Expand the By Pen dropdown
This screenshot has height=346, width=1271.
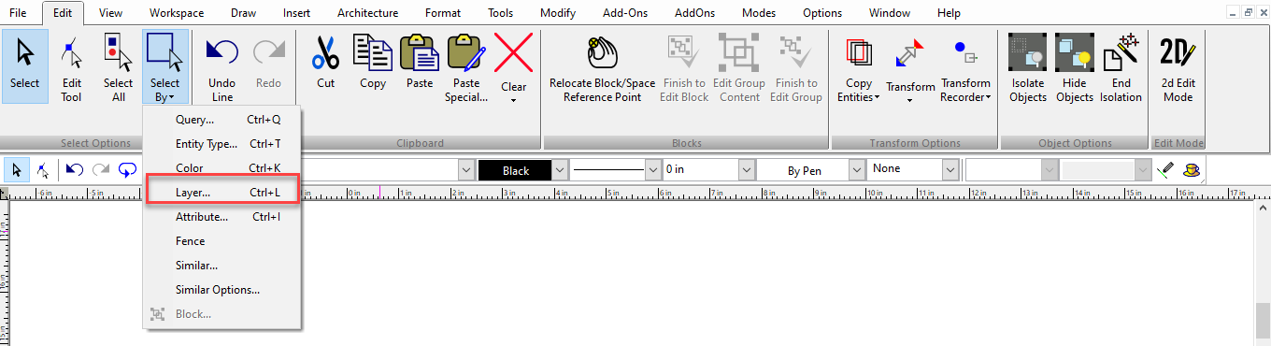click(x=857, y=170)
